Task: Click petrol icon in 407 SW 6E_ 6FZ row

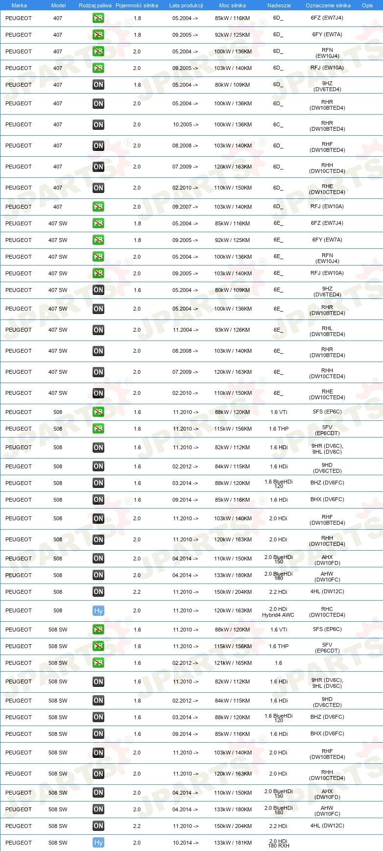Action: [x=98, y=223]
